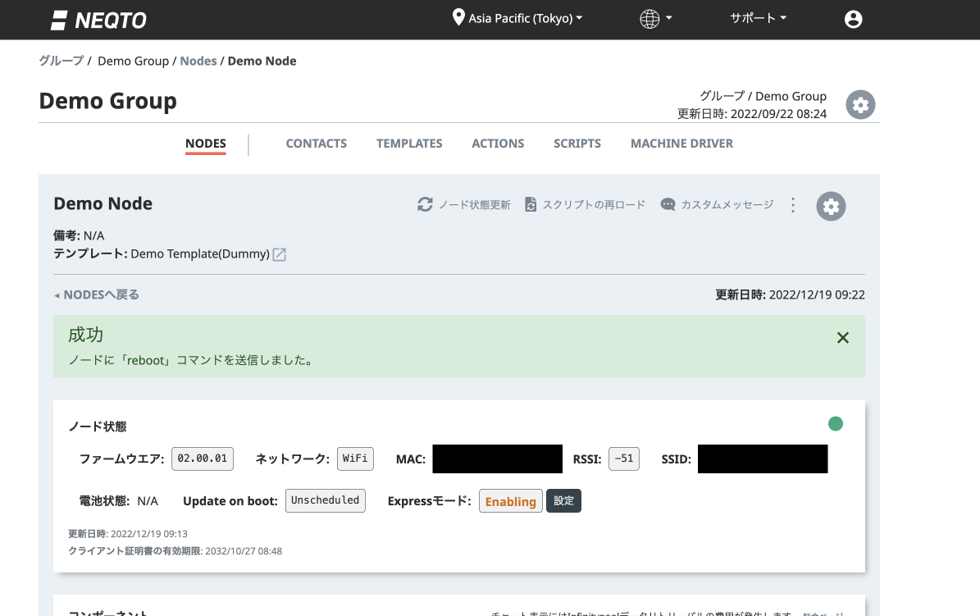The width and height of the screenshot is (980, 616).
Task: Click the ノード状態更新 refresh icon
Action: point(425,205)
